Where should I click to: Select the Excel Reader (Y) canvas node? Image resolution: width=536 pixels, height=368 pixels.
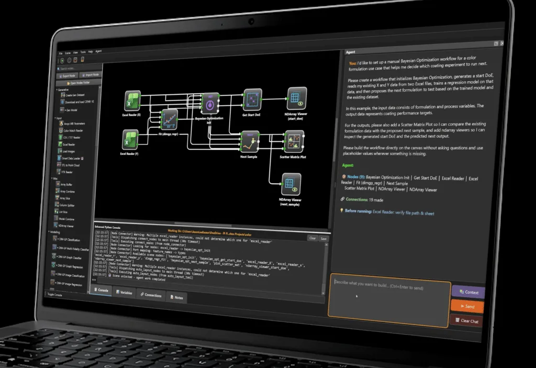click(130, 140)
